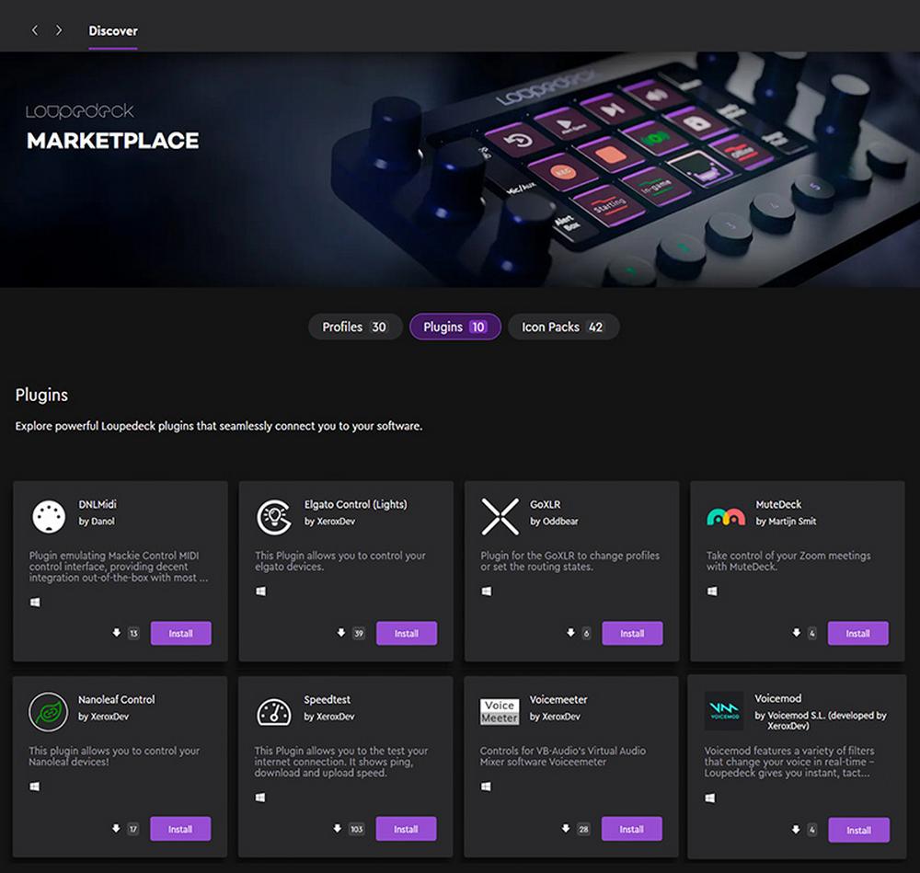The image size is (920, 873).
Task: Go back with the left arrow
Action: click(x=35, y=30)
